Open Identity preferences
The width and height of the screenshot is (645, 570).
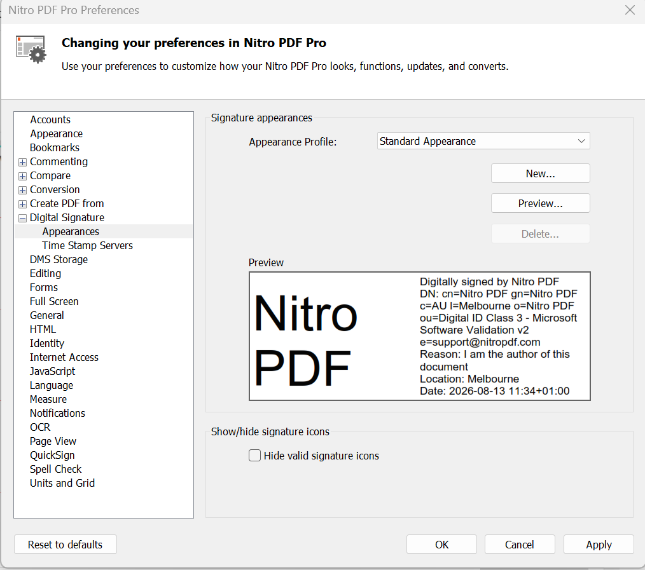tap(47, 343)
